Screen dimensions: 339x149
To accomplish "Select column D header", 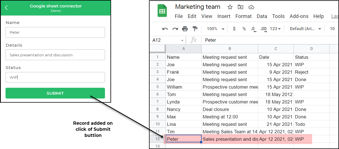I will pyautogui.click(x=312, y=49).
